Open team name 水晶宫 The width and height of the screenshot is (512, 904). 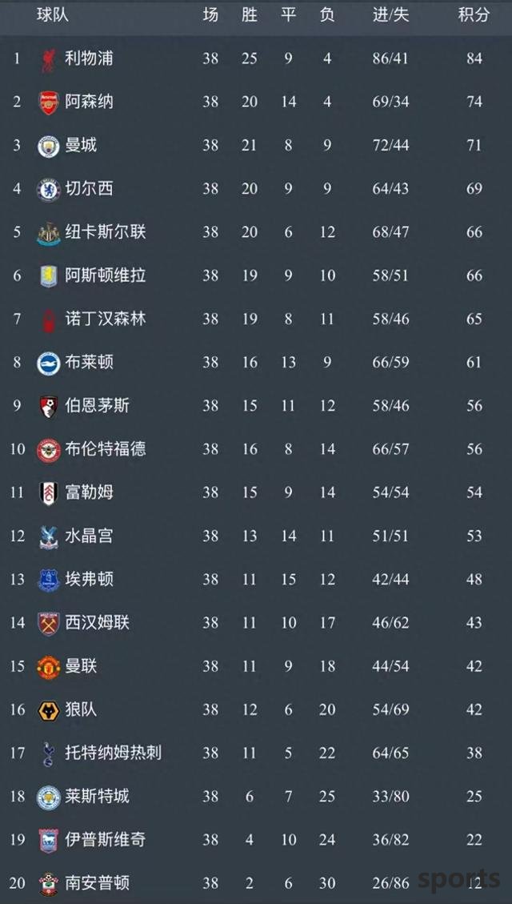click(x=90, y=536)
